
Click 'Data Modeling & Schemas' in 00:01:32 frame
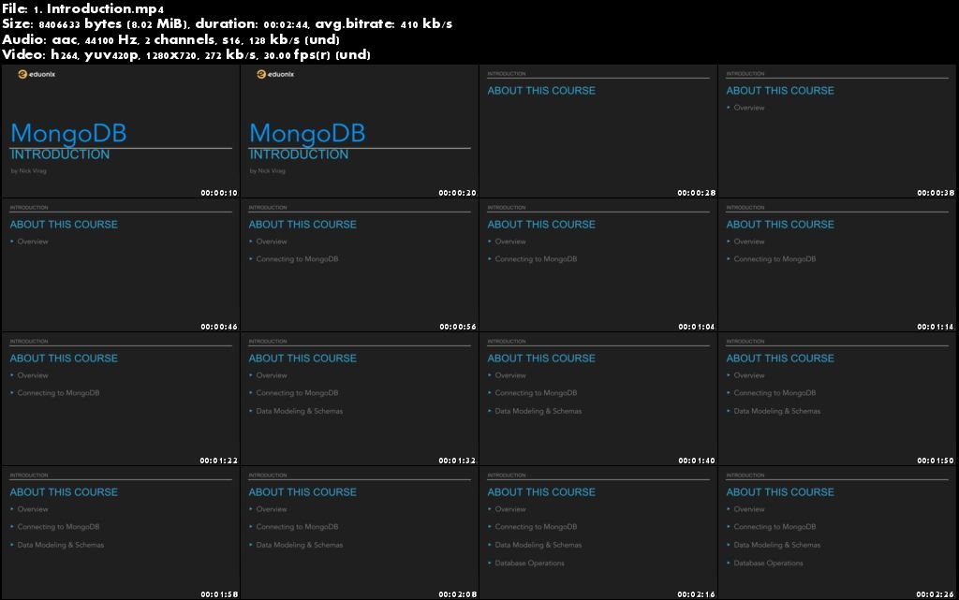click(299, 411)
